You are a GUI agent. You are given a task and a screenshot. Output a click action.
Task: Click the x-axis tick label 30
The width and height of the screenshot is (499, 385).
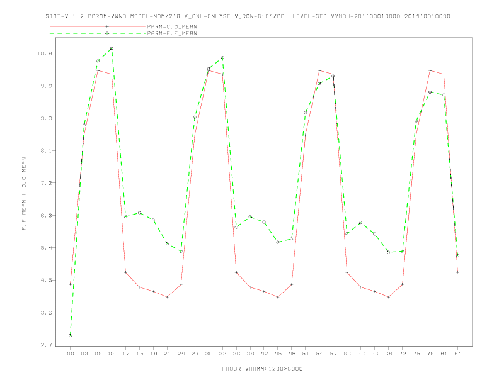(x=209, y=354)
